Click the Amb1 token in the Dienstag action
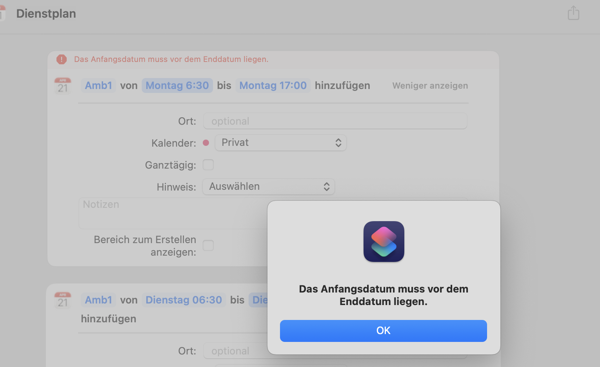 [x=98, y=300]
